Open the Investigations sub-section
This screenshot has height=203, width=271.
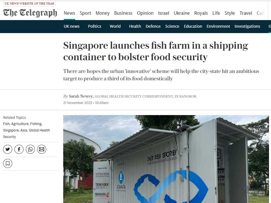point(247,26)
